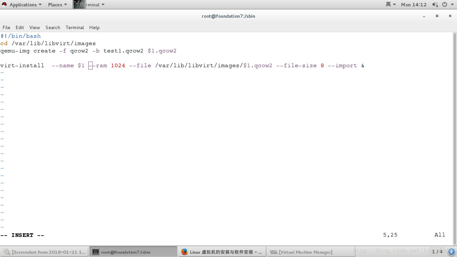Image resolution: width=457 pixels, height=257 pixels.
Task: Click the virt-install command text
Action: pyautogui.click(x=22, y=66)
